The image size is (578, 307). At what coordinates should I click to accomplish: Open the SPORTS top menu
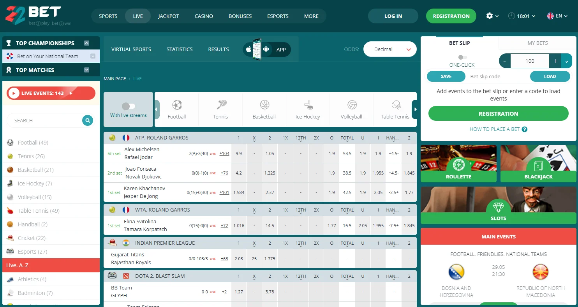(108, 16)
